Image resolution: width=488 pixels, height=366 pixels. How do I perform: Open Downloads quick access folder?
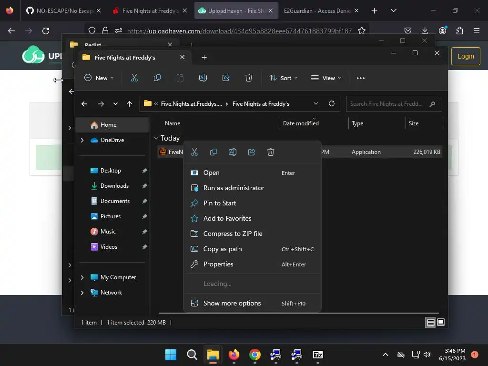click(x=114, y=186)
